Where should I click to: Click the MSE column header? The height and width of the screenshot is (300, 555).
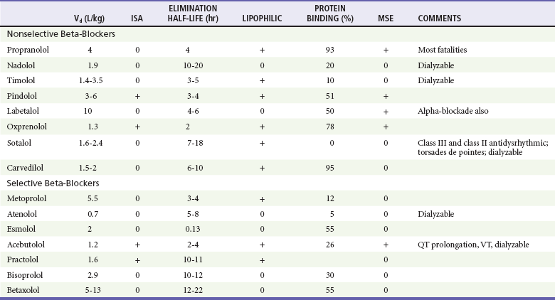[x=385, y=17]
